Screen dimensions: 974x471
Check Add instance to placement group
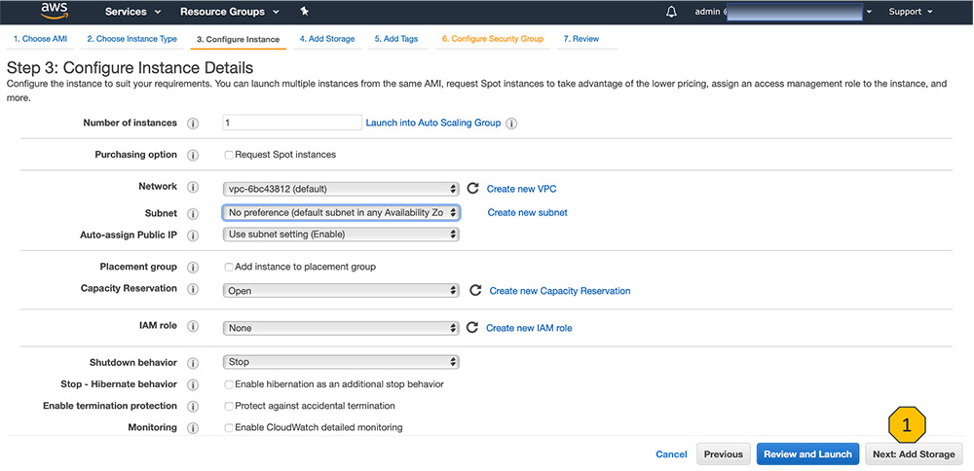pos(228,267)
